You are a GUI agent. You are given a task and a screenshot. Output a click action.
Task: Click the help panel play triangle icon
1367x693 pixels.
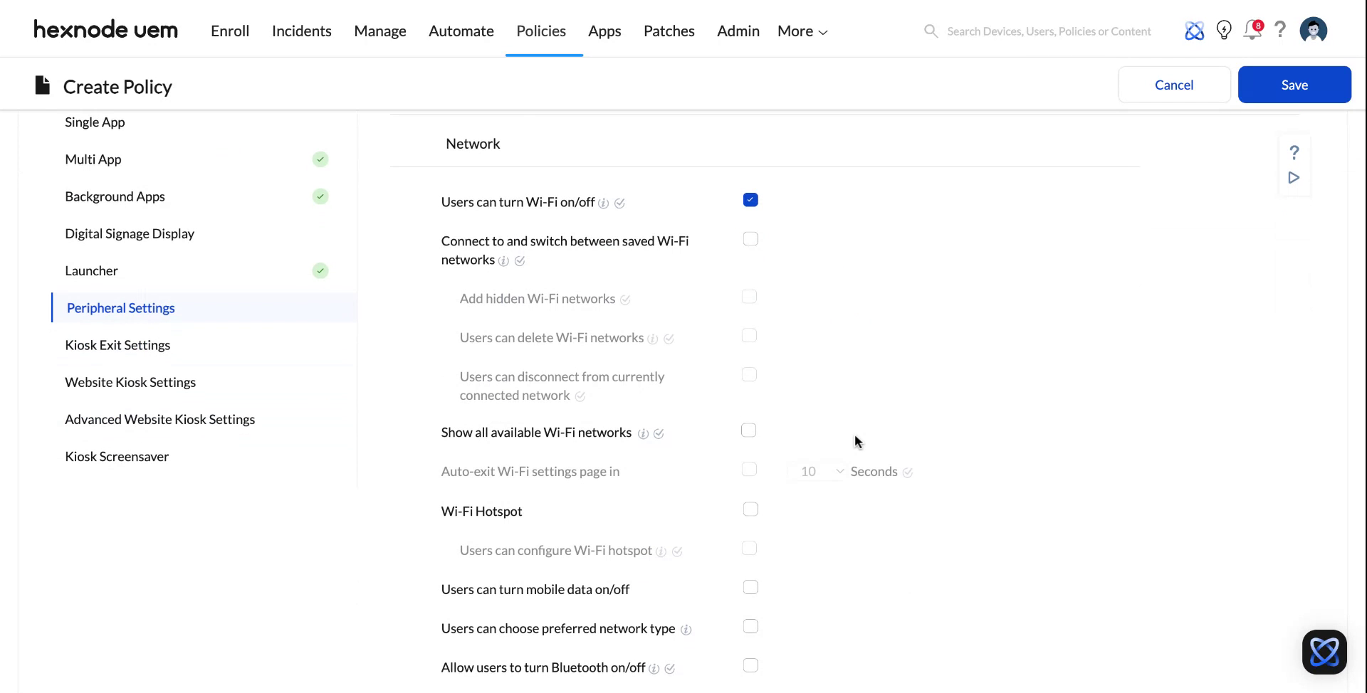pyautogui.click(x=1294, y=178)
